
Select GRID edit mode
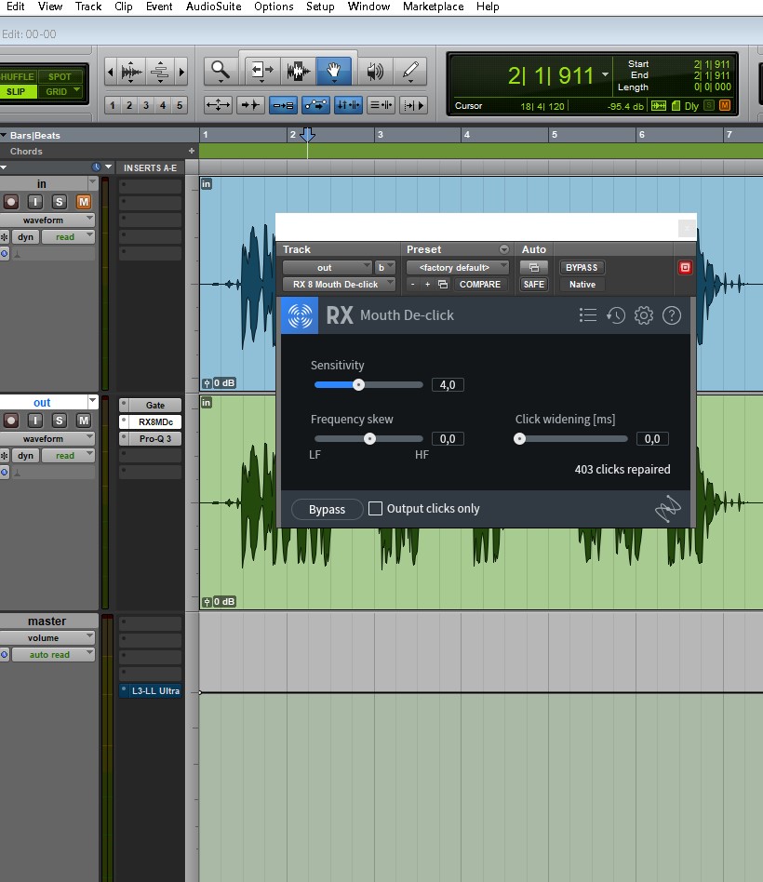coord(60,92)
